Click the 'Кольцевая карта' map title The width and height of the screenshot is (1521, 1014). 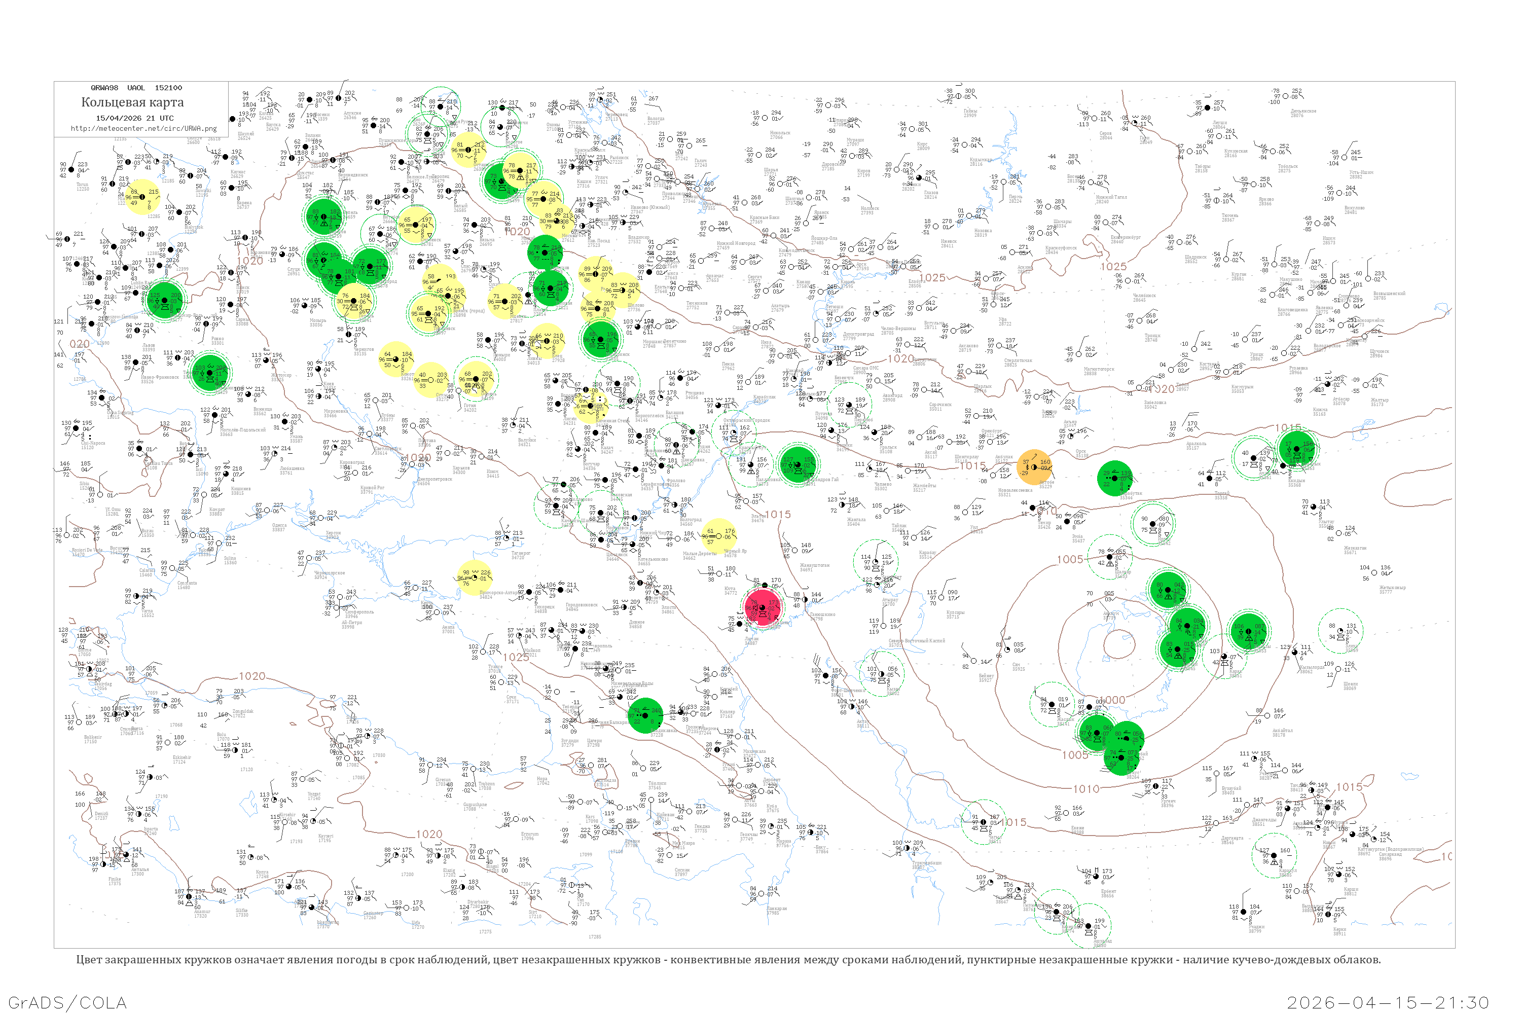pyautogui.click(x=132, y=102)
